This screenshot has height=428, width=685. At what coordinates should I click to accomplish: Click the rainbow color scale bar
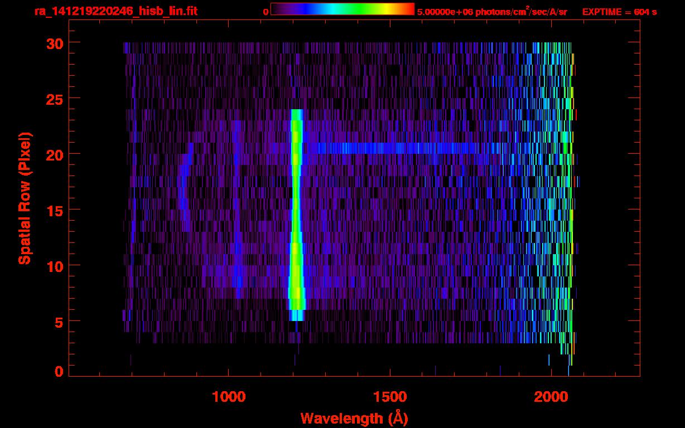[342, 9]
